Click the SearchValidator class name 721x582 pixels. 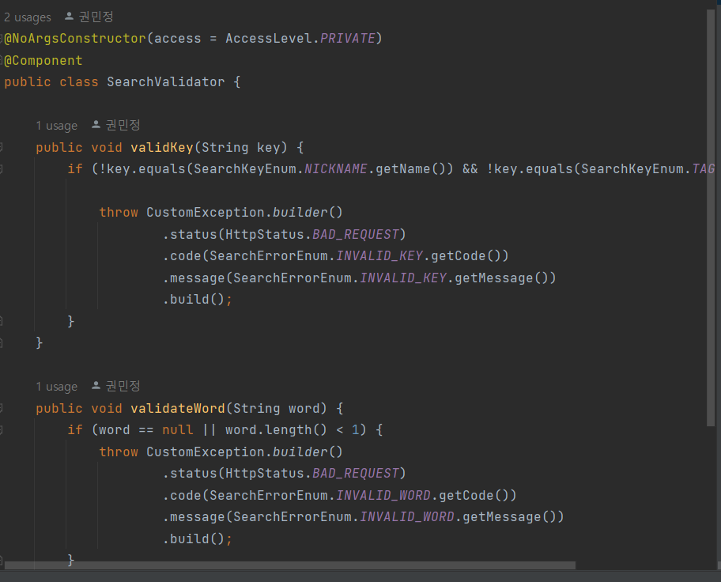point(165,82)
